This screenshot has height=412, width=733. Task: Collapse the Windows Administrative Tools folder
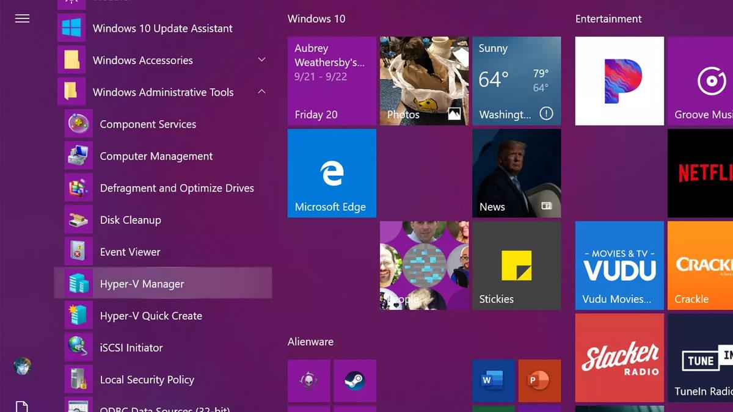click(x=262, y=92)
